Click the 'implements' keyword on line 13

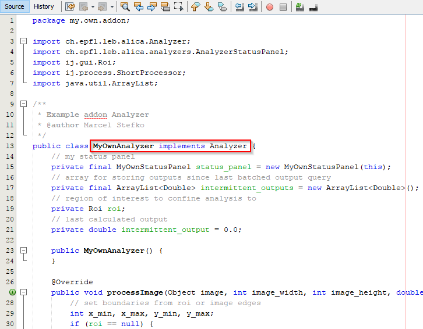click(182, 146)
